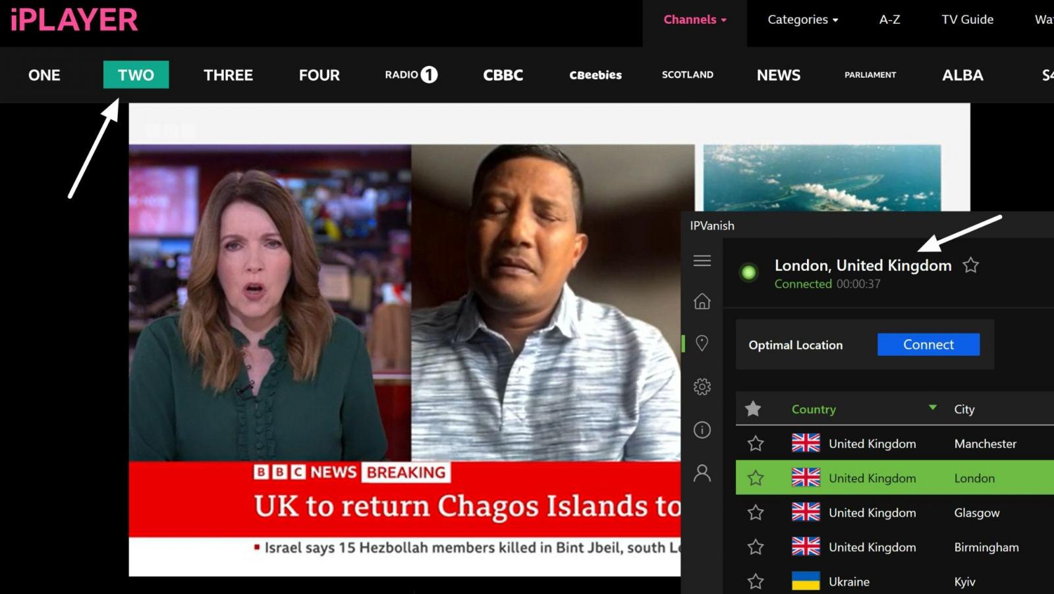Select United Kingdom Manchester server
Viewport: 1054px width, 594px height.
(895, 444)
